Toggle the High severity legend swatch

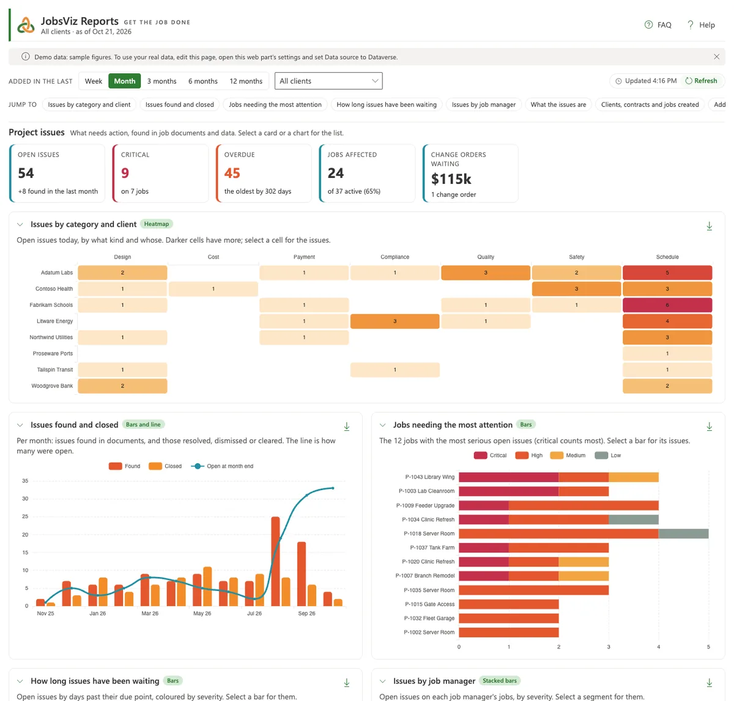[522, 455]
